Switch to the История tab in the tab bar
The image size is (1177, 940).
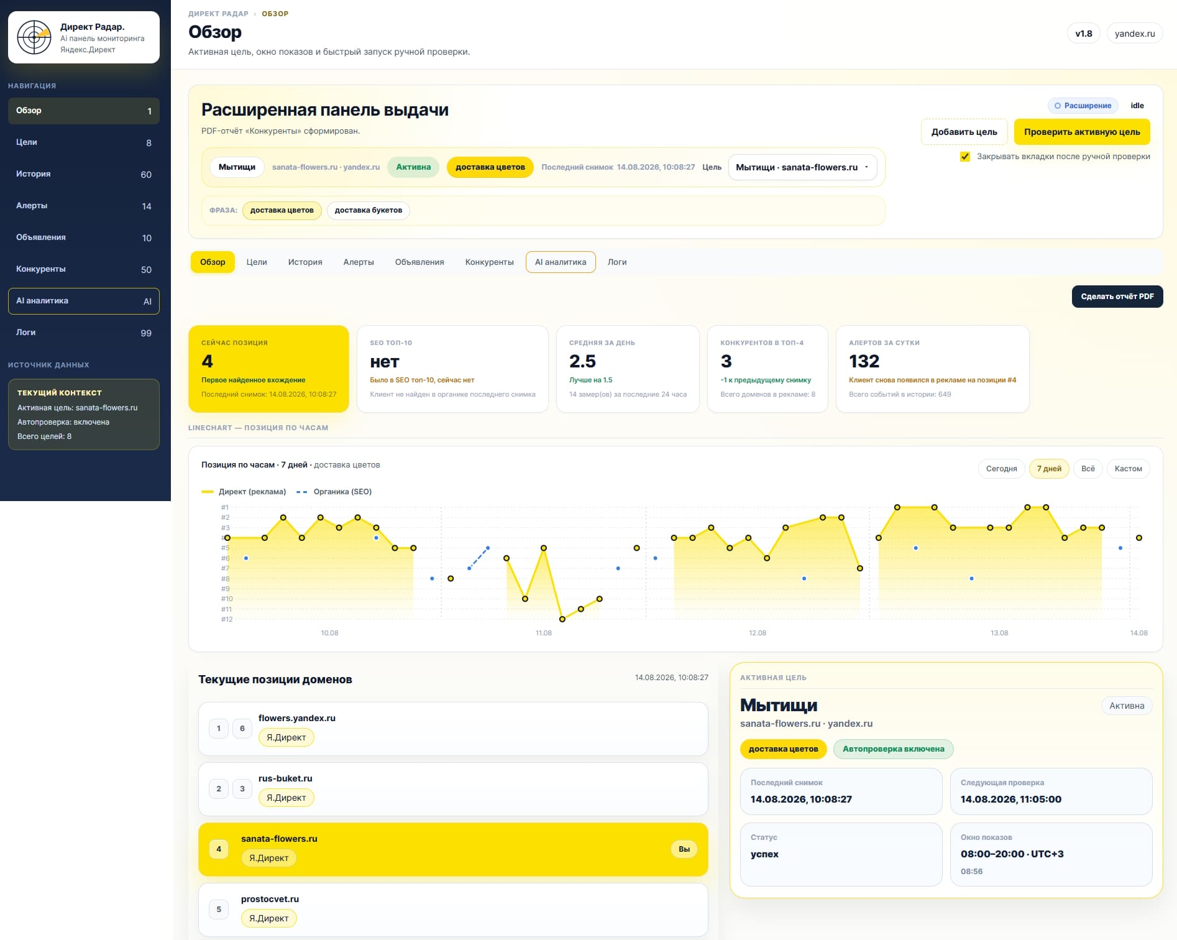click(x=305, y=262)
